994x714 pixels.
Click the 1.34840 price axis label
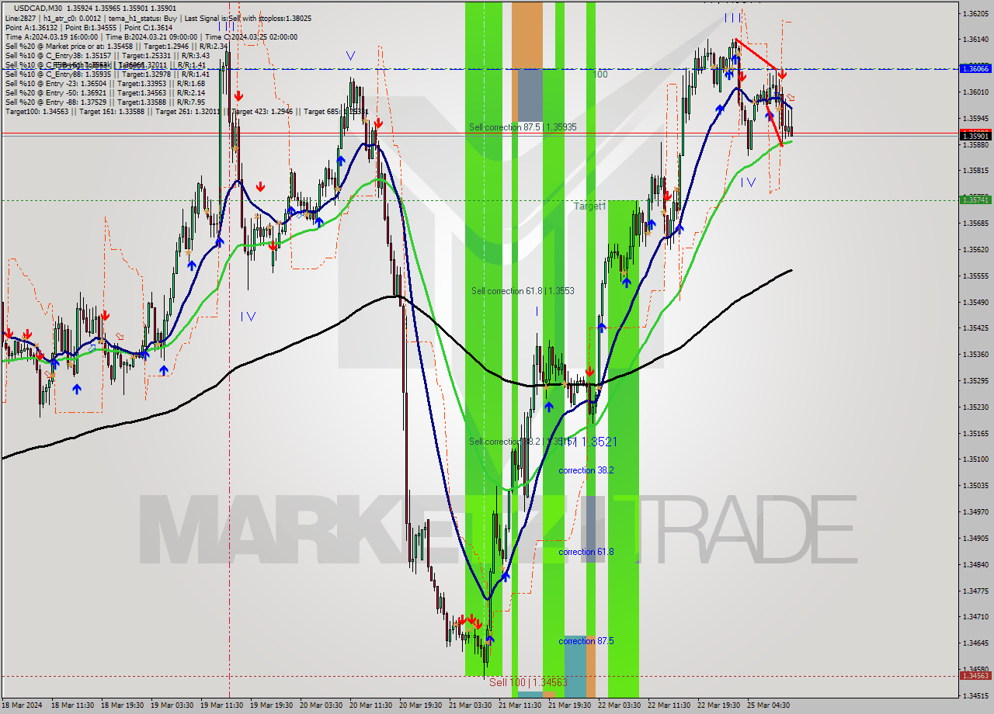(x=975, y=565)
